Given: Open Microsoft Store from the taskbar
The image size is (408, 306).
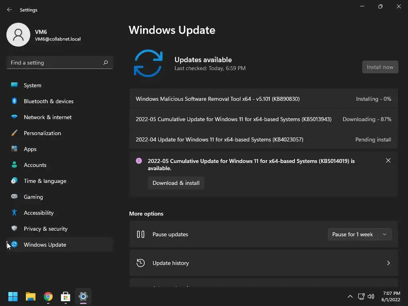Looking at the screenshot, I should [66, 296].
